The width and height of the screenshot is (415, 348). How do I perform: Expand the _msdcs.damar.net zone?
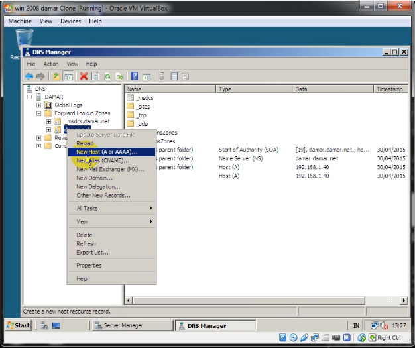[x=48, y=121]
